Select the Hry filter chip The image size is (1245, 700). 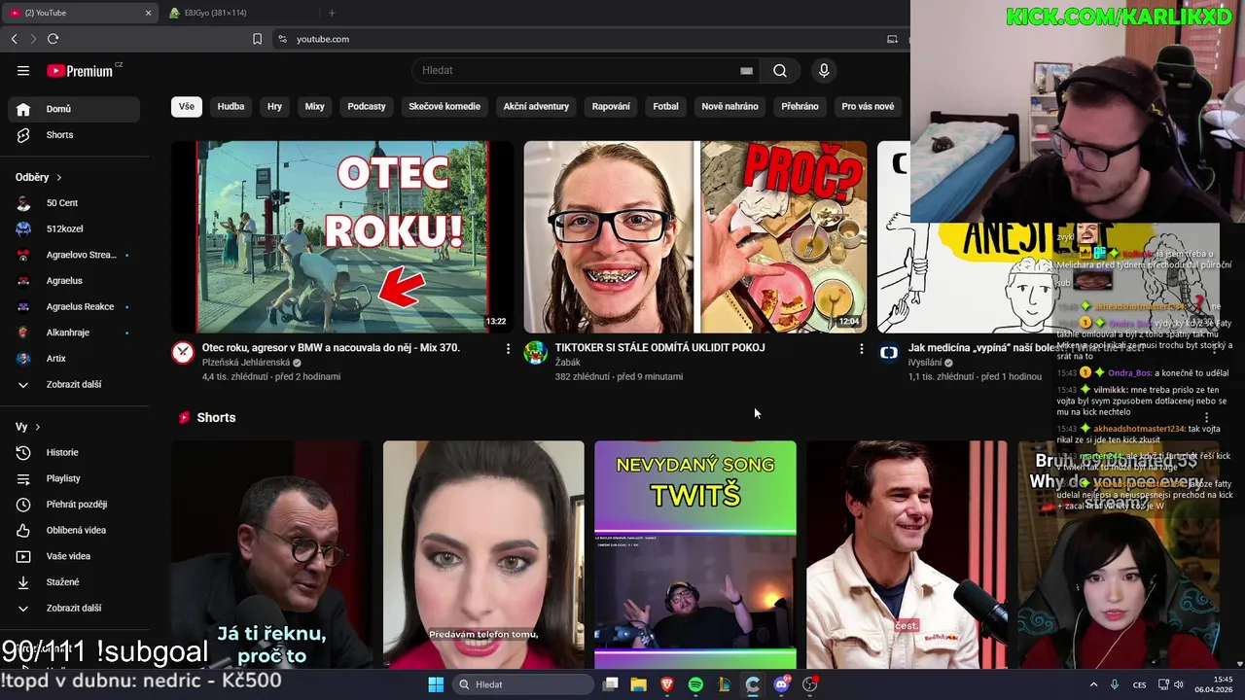click(x=274, y=107)
